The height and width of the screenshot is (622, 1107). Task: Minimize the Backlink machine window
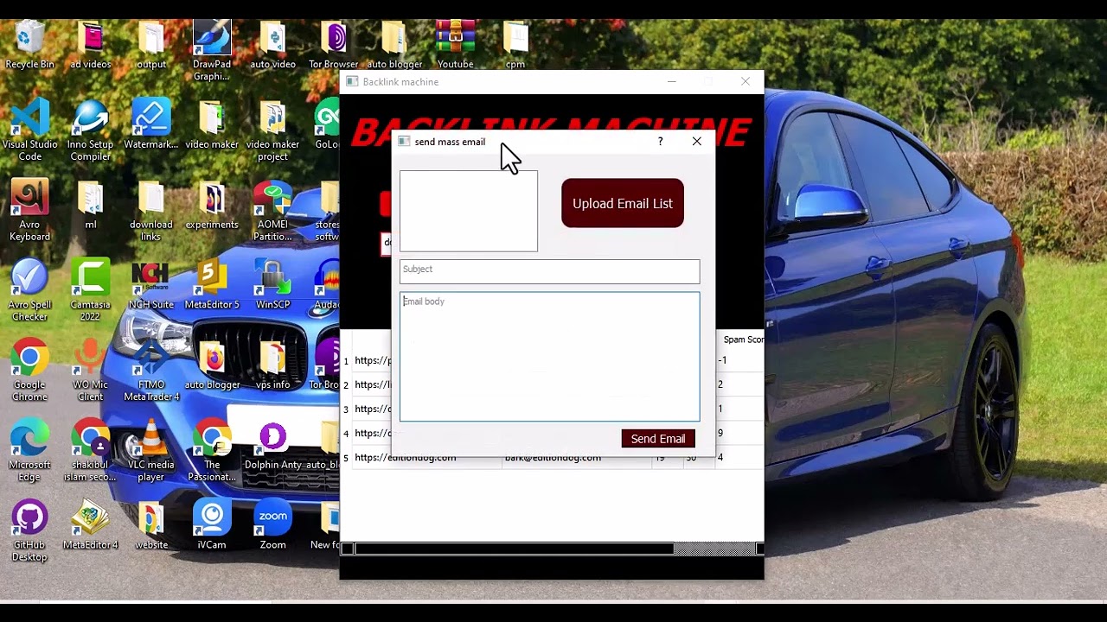click(671, 81)
